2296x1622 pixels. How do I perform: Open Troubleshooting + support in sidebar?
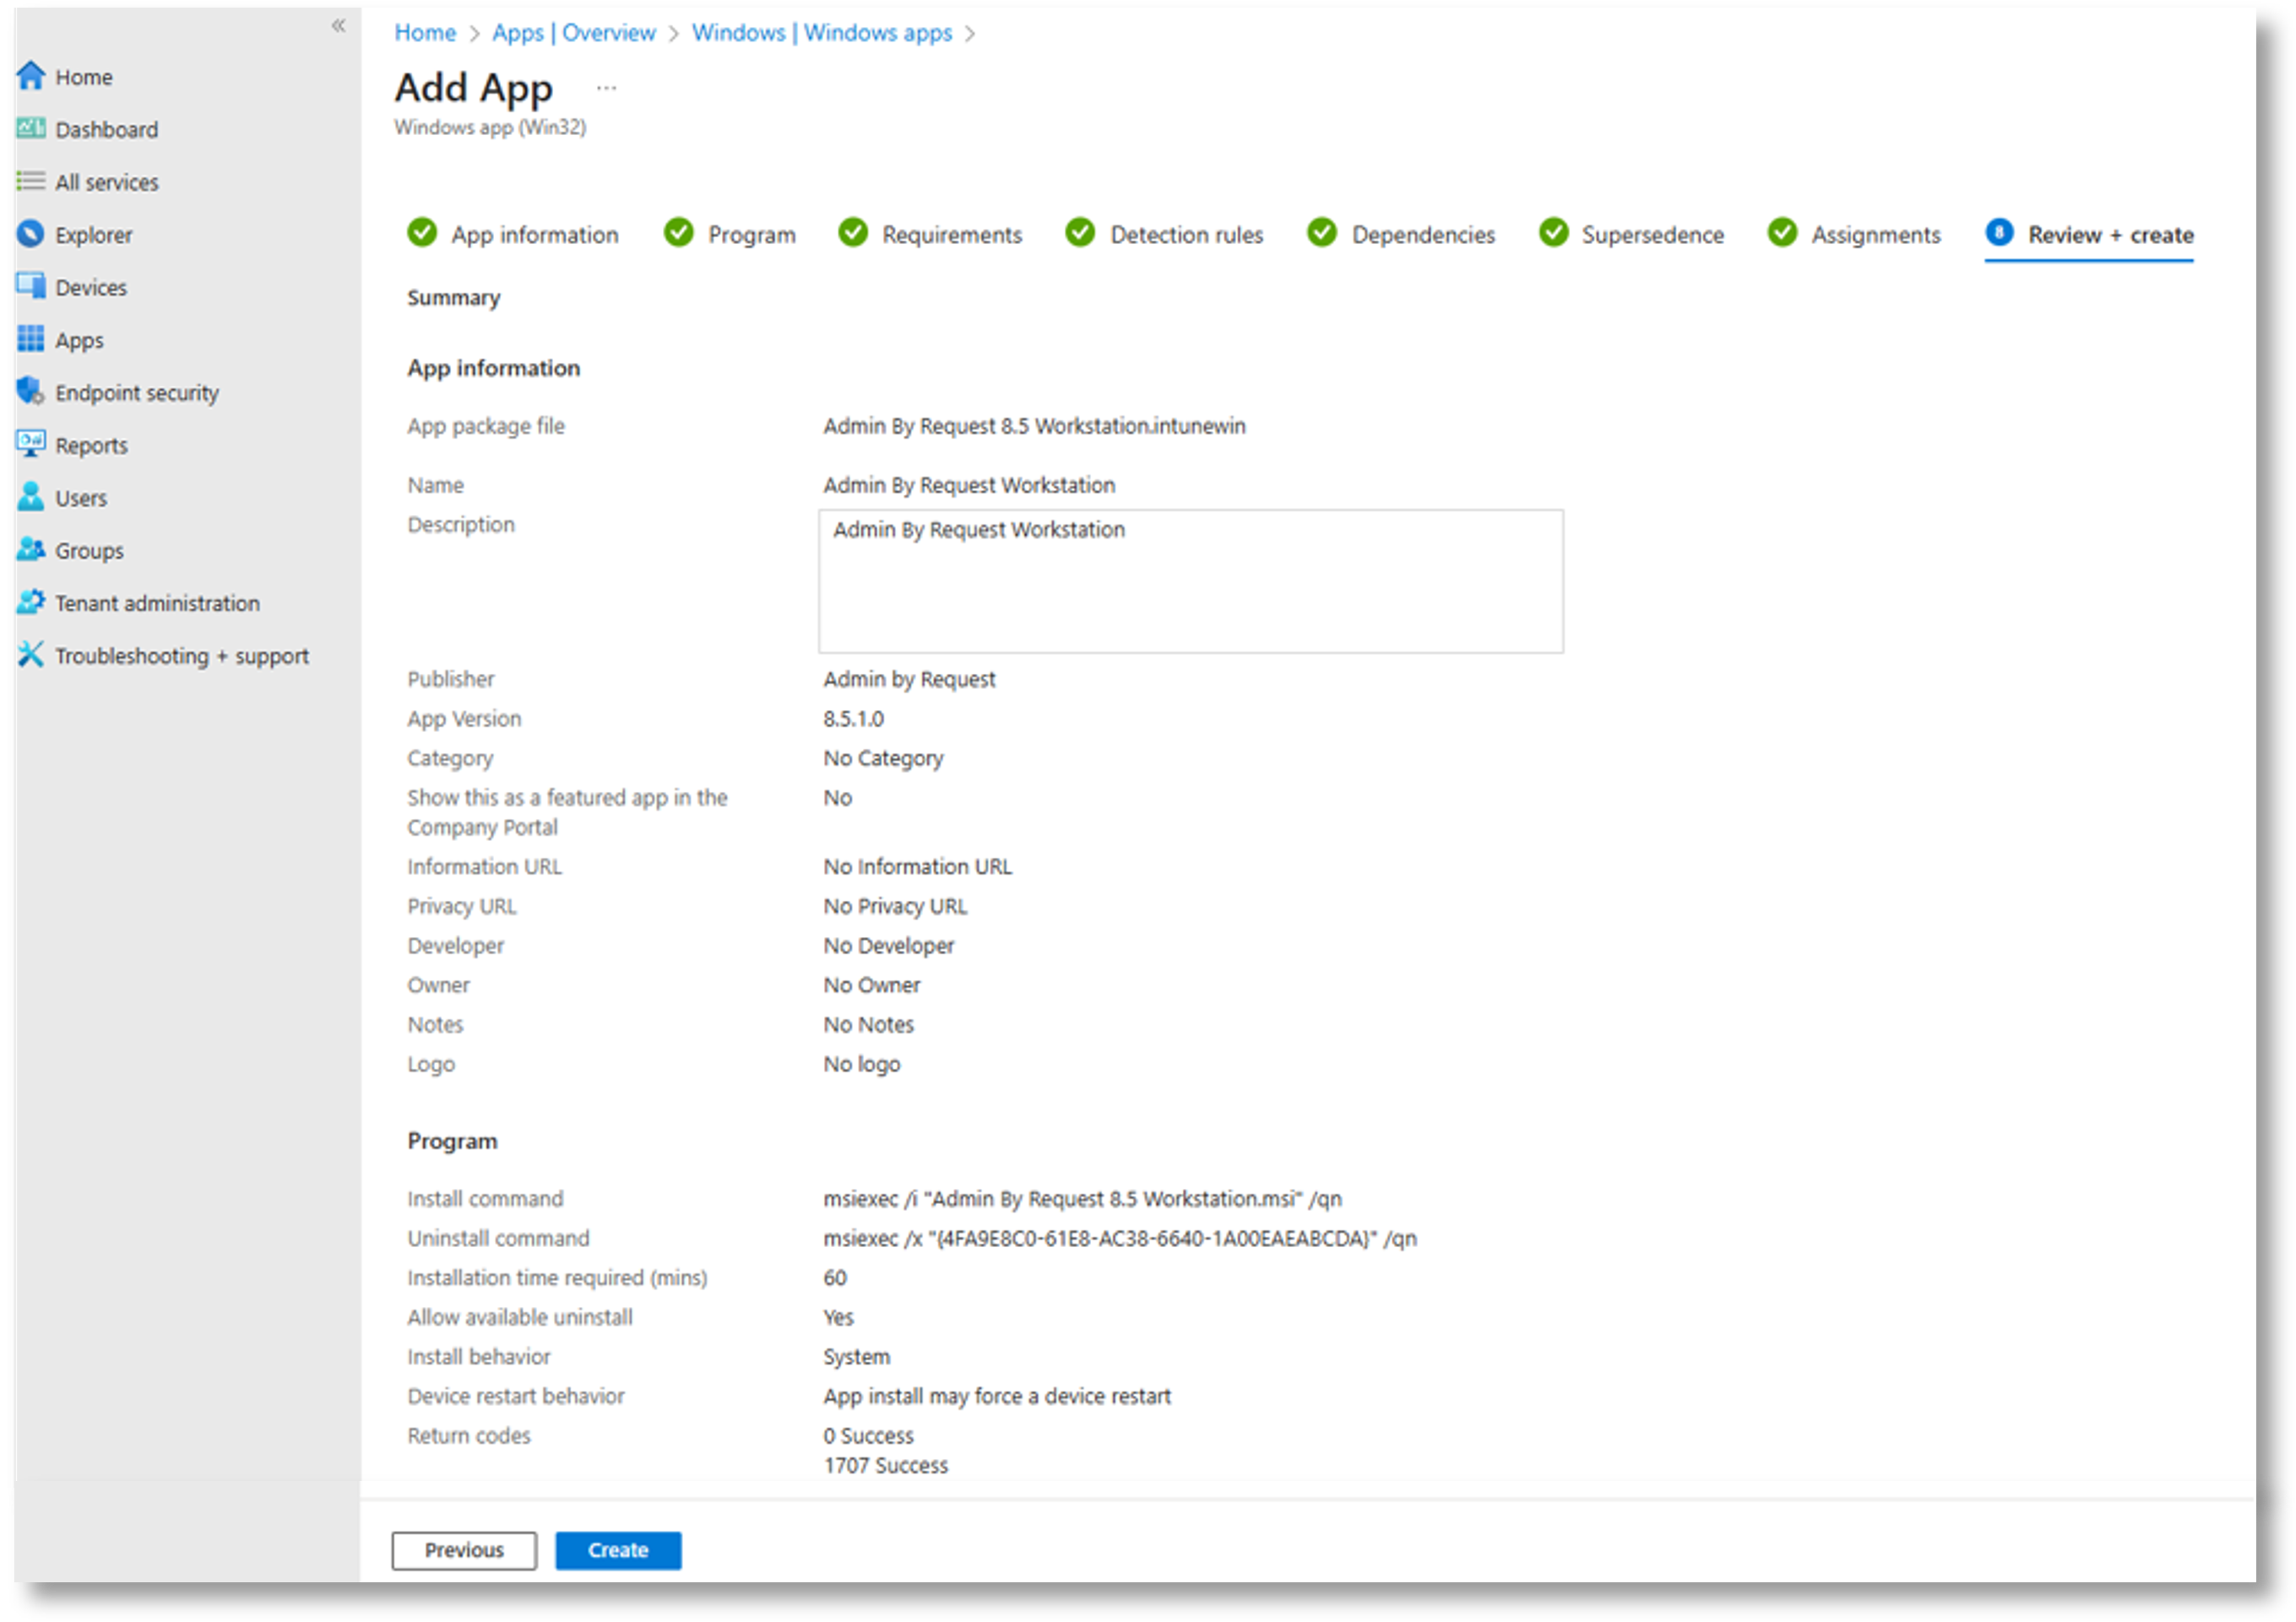tap(182, 656)
